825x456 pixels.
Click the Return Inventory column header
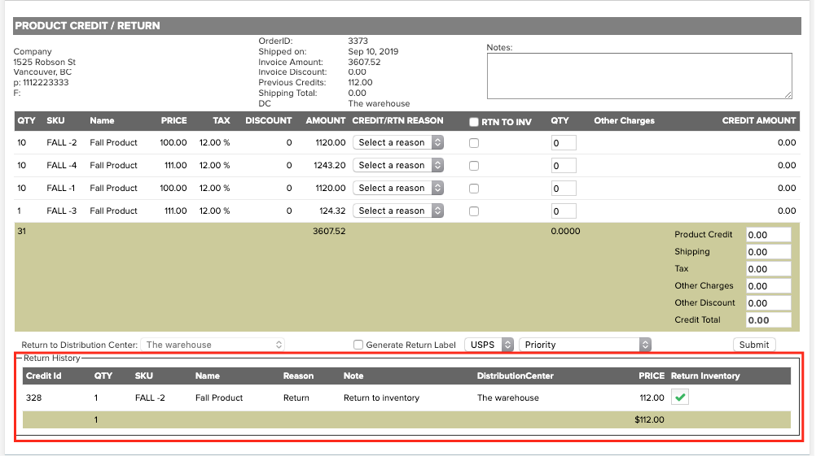(705, 376)
